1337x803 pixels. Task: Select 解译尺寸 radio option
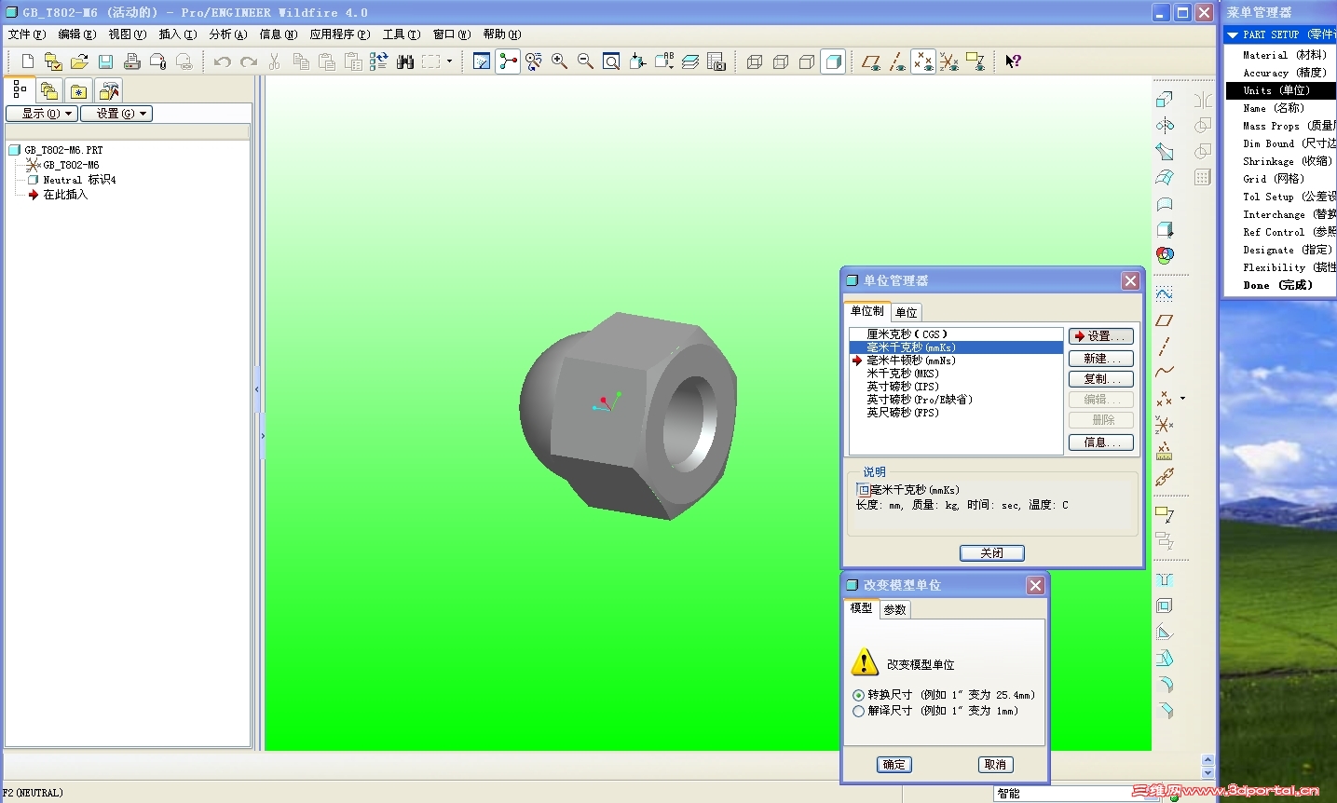tap(859, 711)
